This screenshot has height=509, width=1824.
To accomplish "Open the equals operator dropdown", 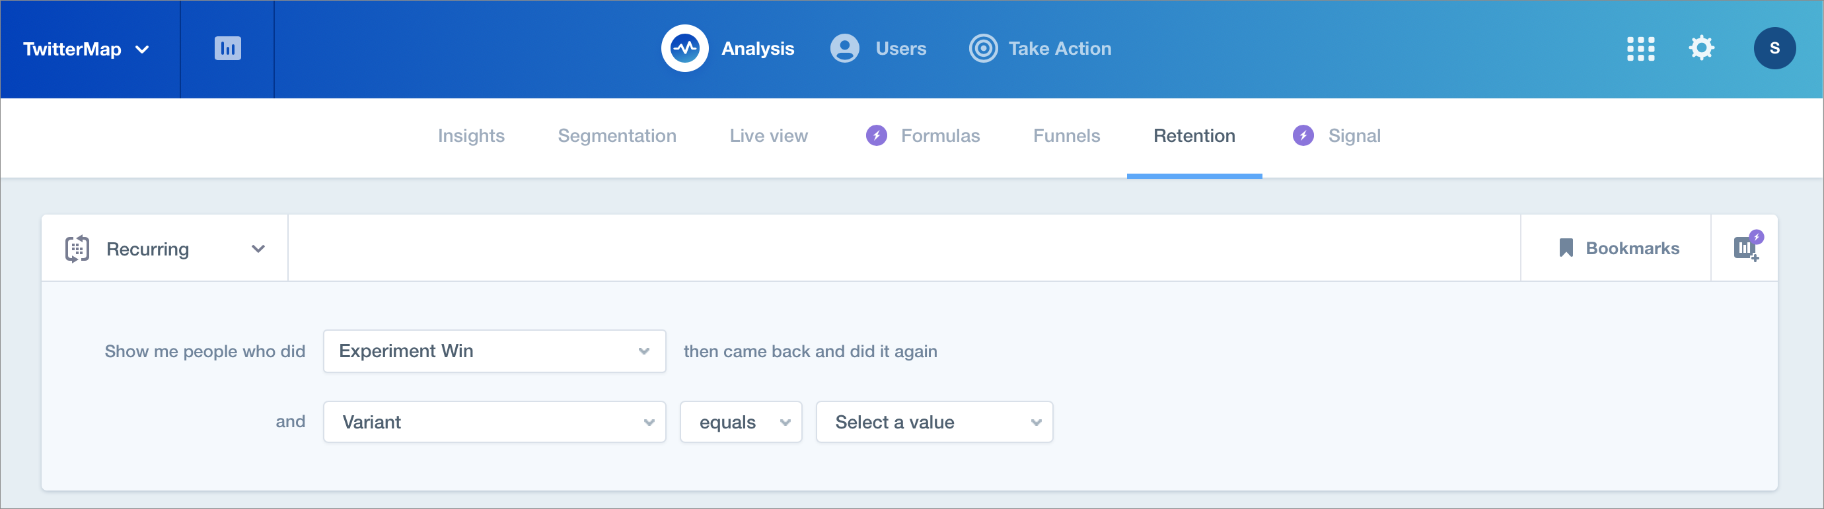I will tap(741, 422).
